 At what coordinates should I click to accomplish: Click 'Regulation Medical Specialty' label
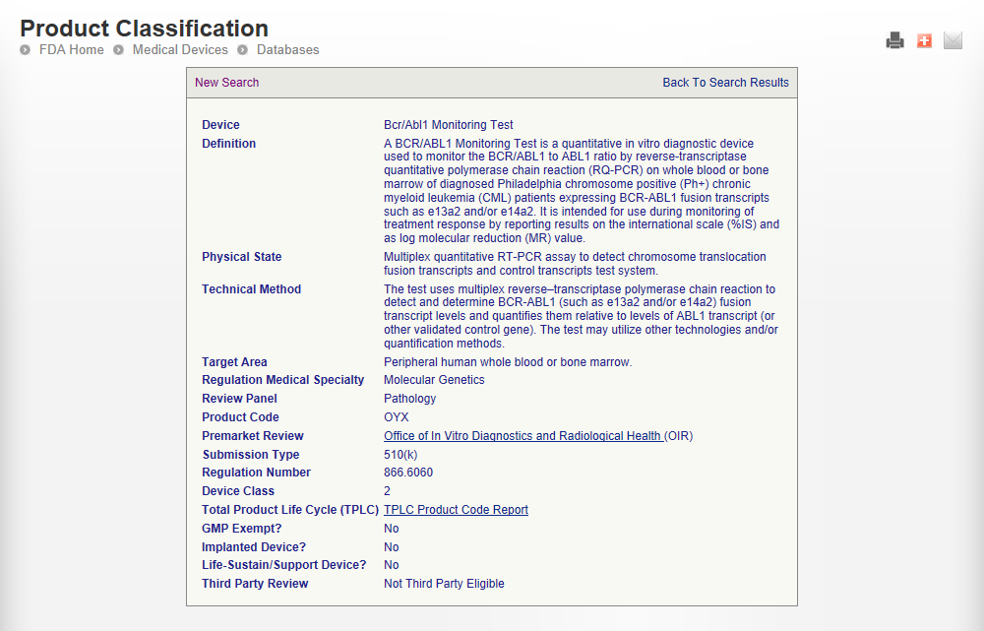(283, 380)
